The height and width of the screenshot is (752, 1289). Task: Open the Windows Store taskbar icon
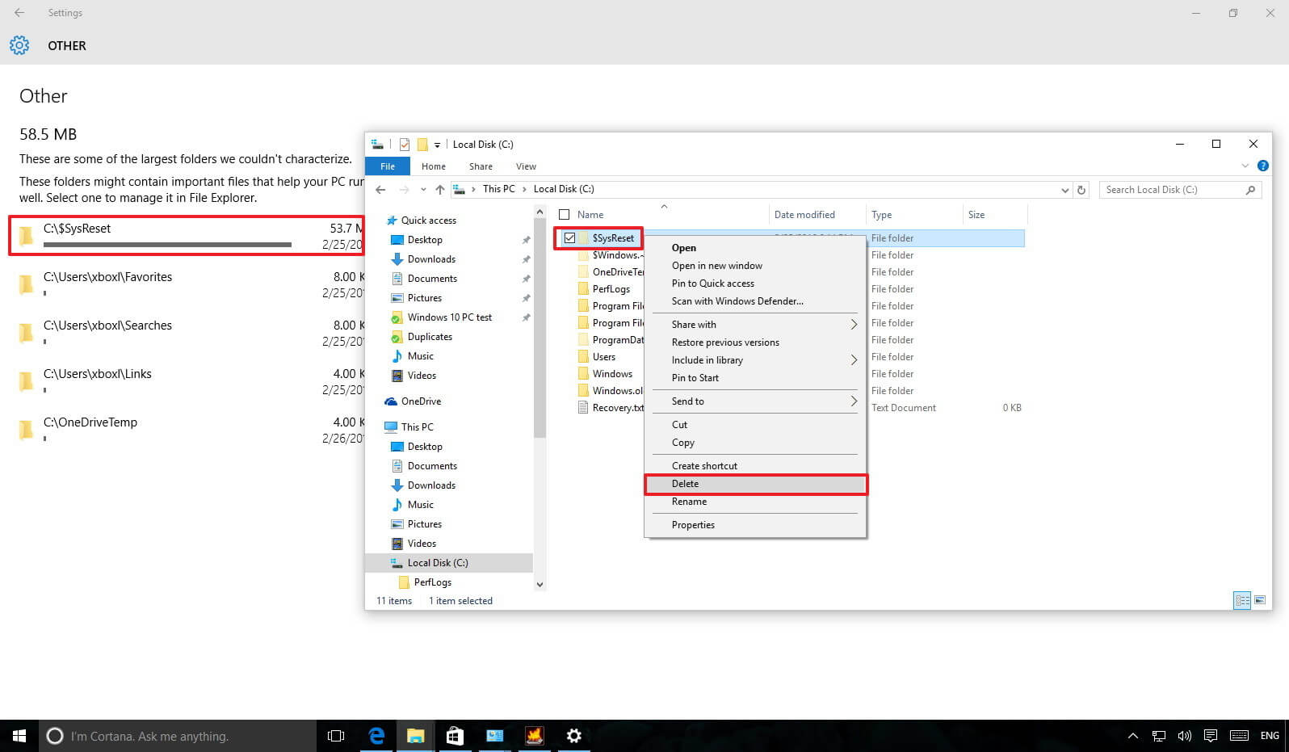[x=455, y=736]
